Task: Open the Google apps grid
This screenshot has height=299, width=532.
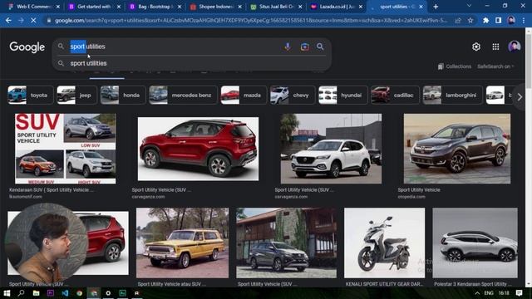Action: 495,47
